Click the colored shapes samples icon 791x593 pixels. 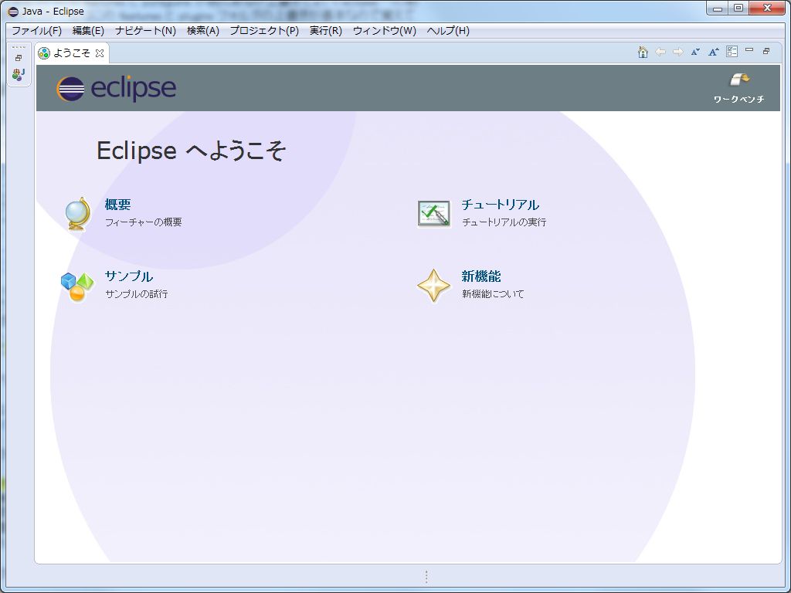coord(77,286)
